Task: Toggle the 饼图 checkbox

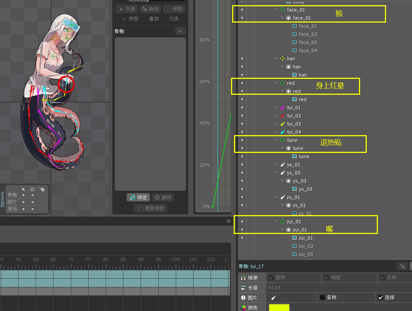Action: (x=125, y=19)
